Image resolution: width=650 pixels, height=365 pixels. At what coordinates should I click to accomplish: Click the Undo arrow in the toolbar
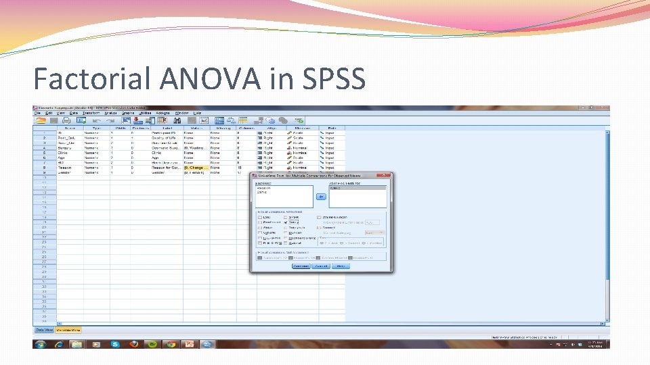(x=97, y=120)
